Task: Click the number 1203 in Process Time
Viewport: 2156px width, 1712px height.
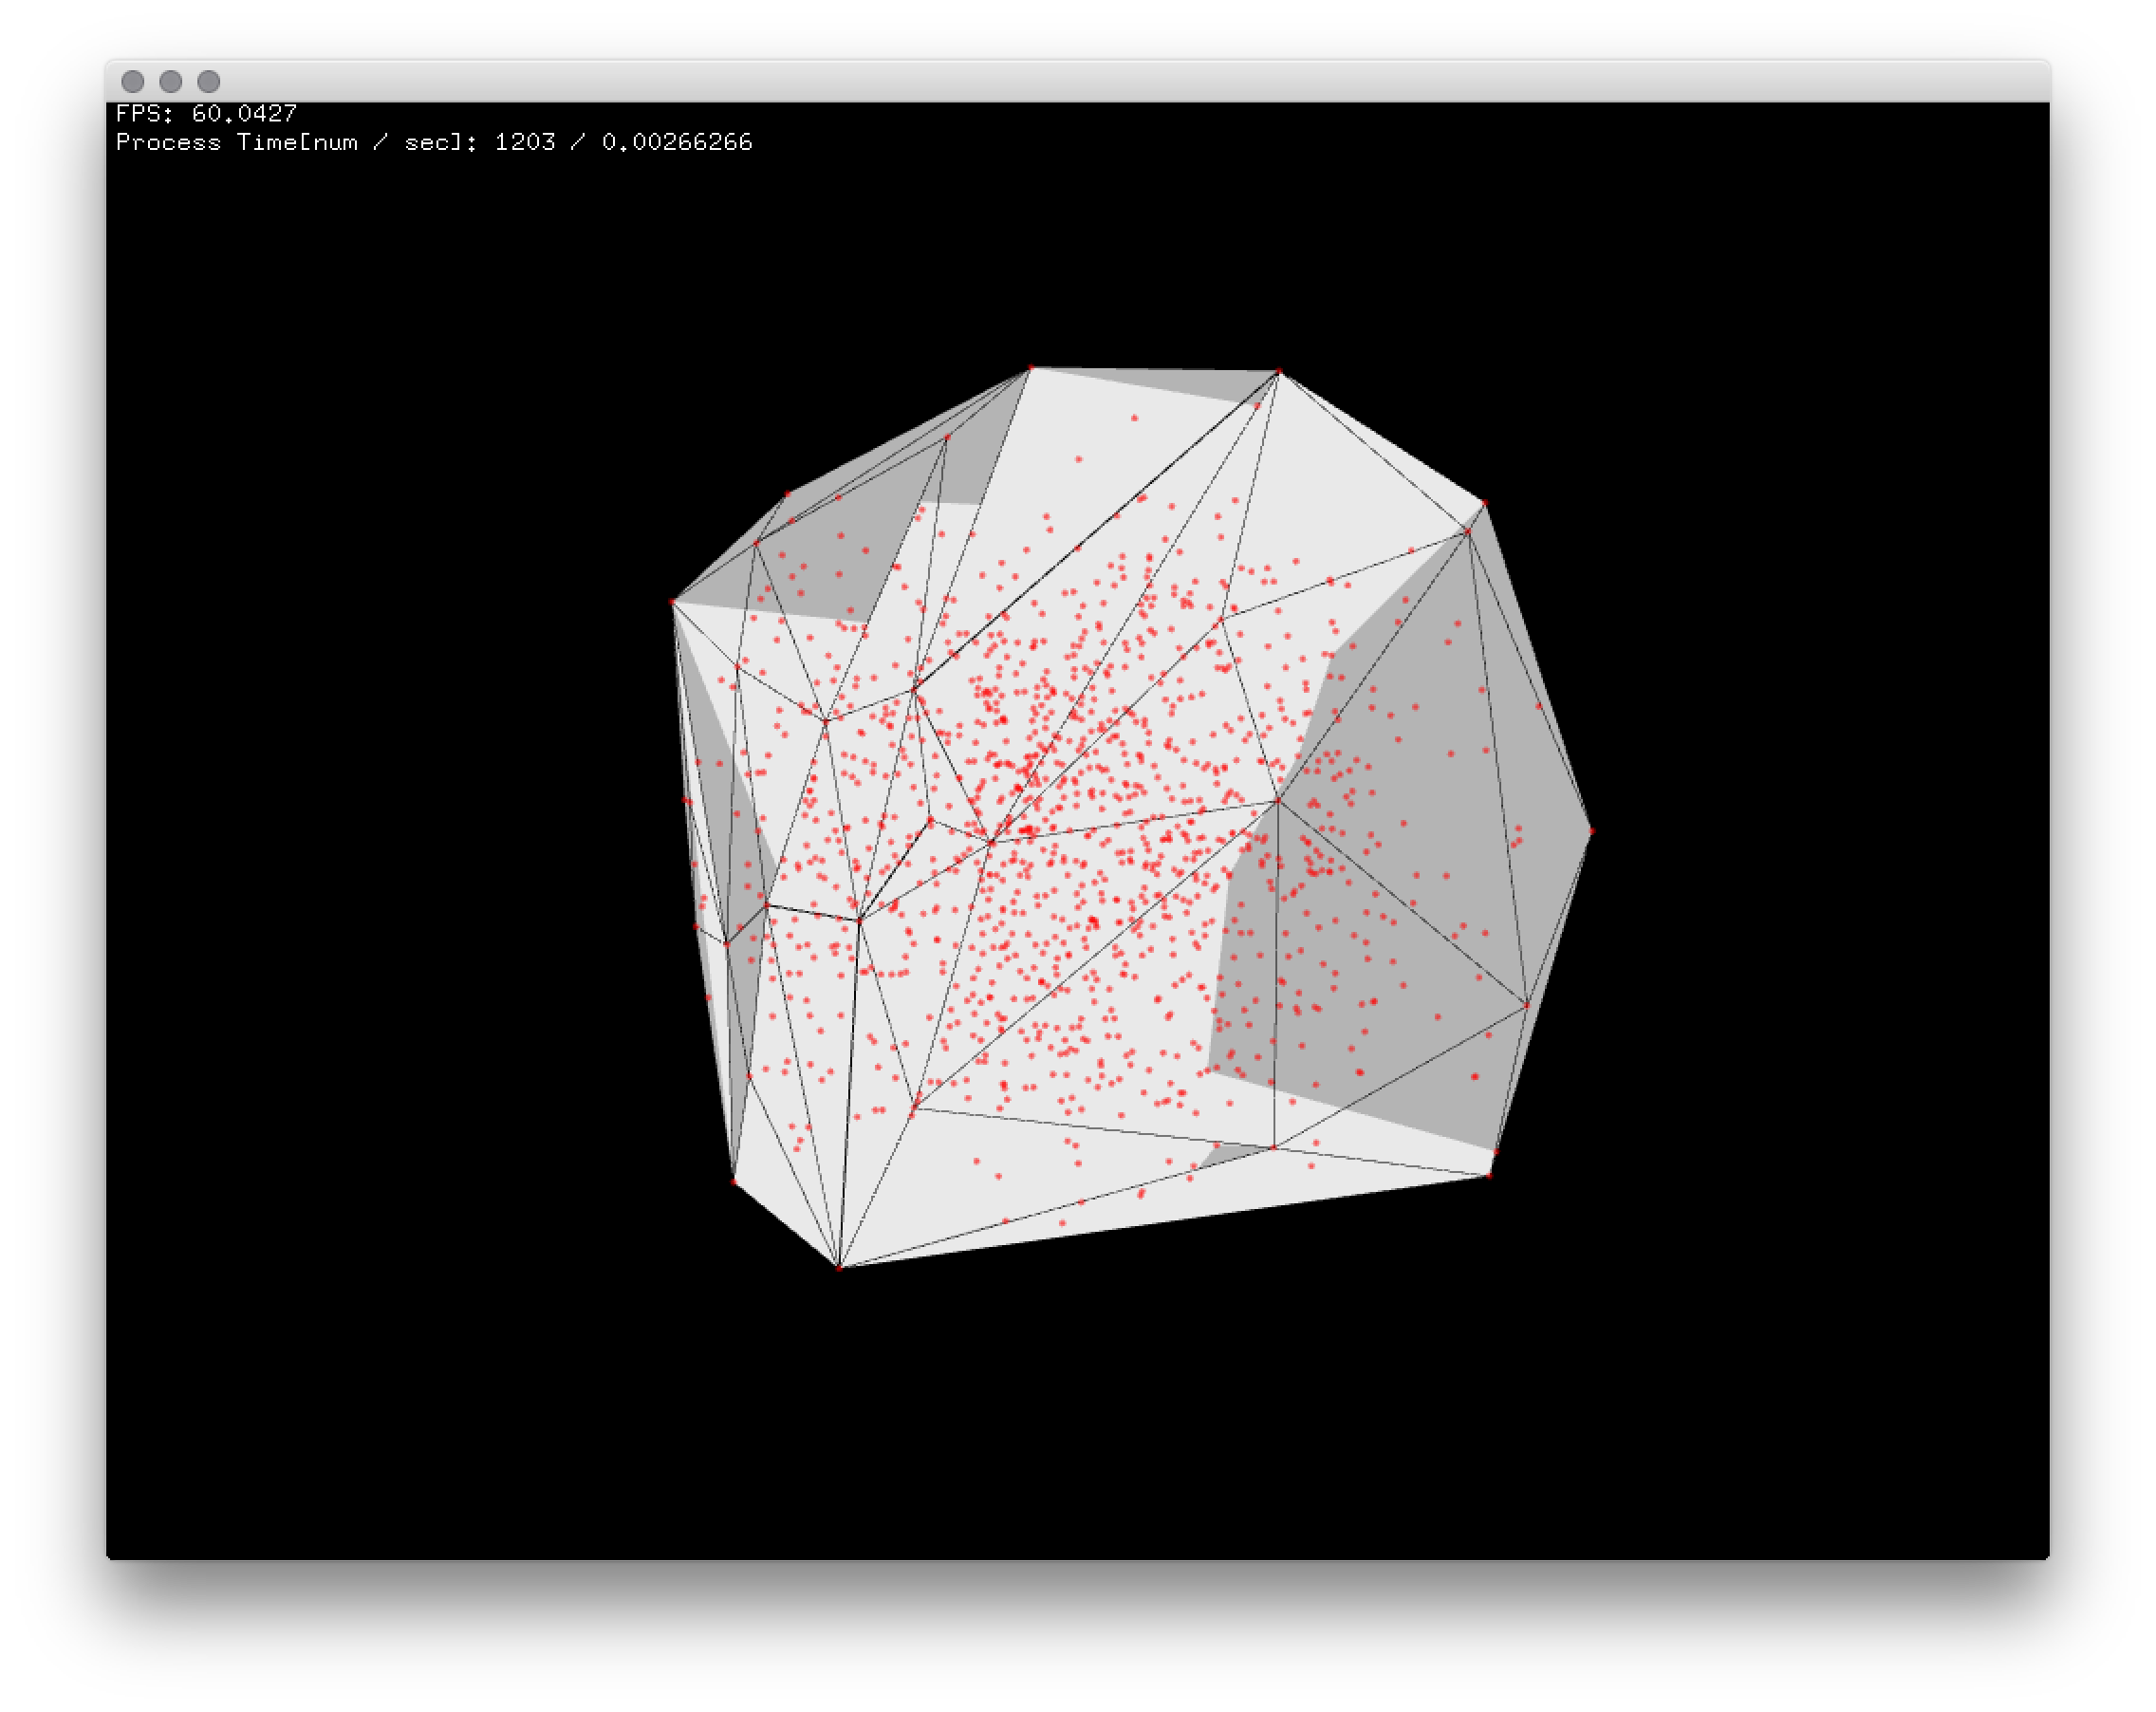Action: [524, 142]
